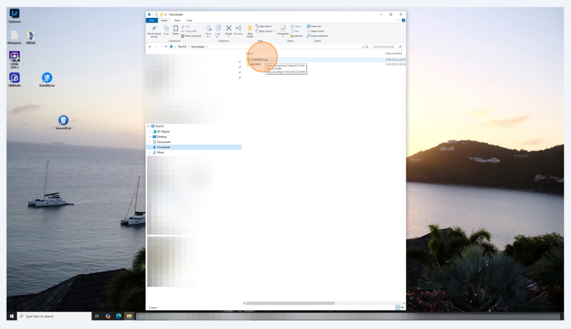Click the Delete icon in Organize group
This screenshot has height=329, width=571.
(x=229, y=28)
